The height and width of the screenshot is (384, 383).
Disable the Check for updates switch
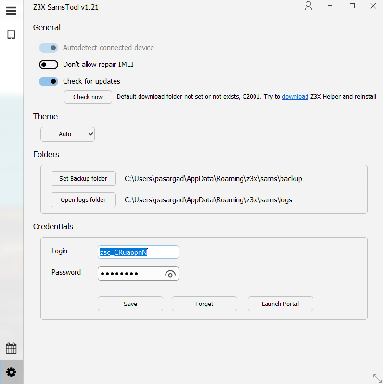click(49, 81)
